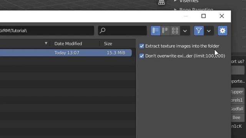
Task: Click the VRM\Tutorial\ path field
Action: tap(47, 31)
